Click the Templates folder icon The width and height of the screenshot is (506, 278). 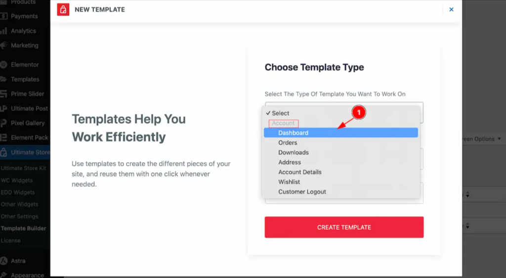click(3, 79)
